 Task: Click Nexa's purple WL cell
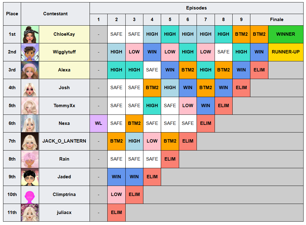click(98, 123)
